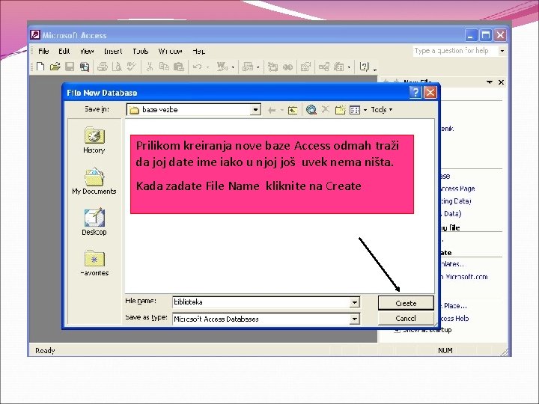Viewport: 539px width, 404px height.
Task: Click the Save floppy disk toolbar icon
Action: pos(70,67)
